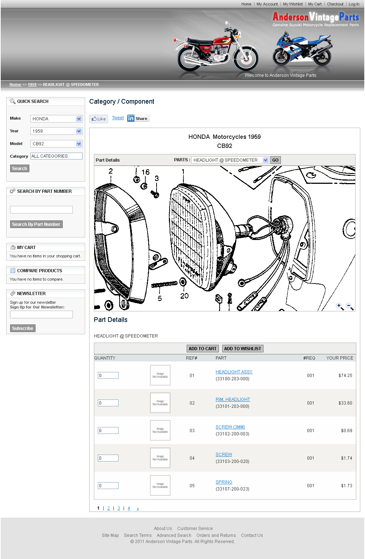Go to page 3 of parts list
365x559 pixels.
pyautogui.click(x=119, y=508)
